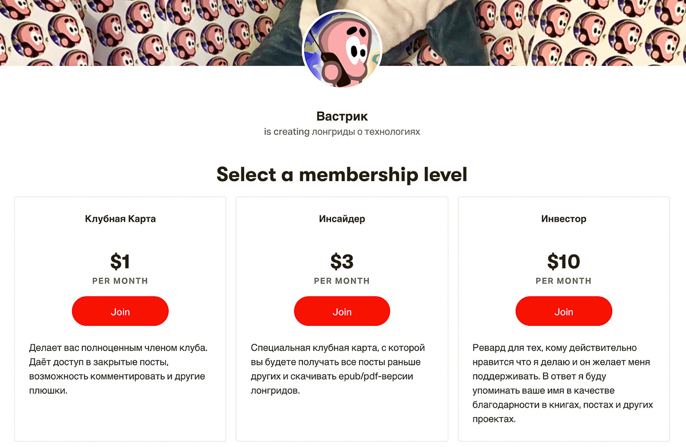Join the Клубная Карта tier
This screenshot has height=447, width=686.
(x=120, y=311)
